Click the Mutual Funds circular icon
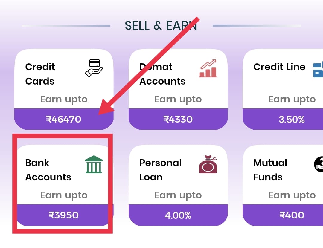 319,164
